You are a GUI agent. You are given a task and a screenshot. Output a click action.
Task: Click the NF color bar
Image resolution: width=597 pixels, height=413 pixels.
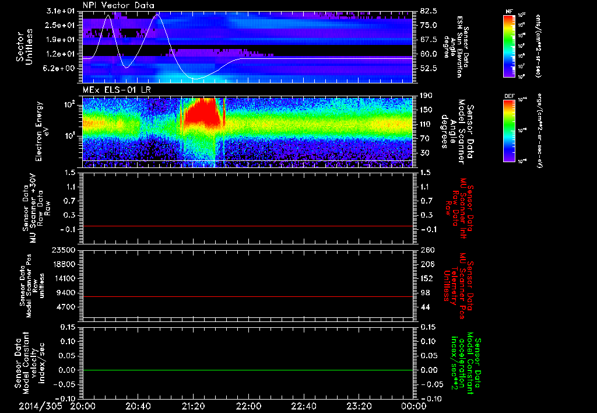click(509, 46)
